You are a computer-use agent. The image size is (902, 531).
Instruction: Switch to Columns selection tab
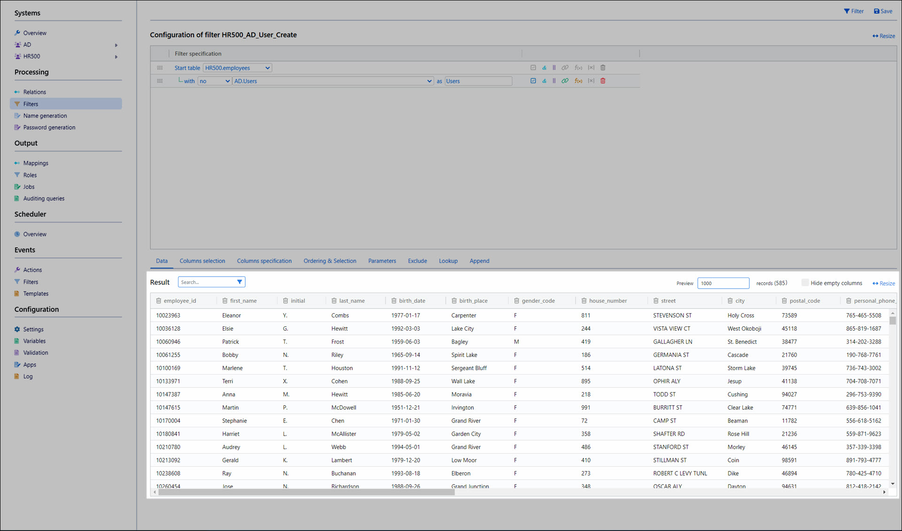pos(202,261)
